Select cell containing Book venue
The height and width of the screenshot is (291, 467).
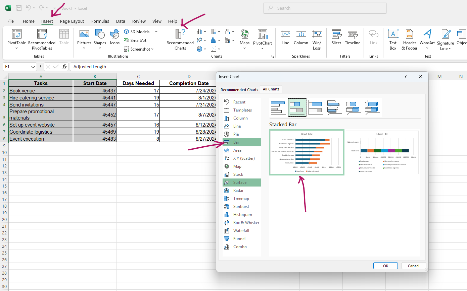tap(41, 90)
